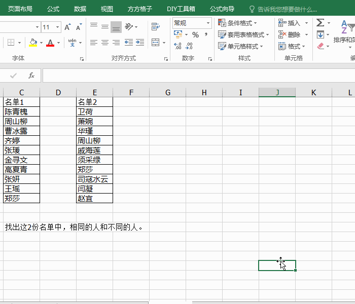Click the Insert Function fx icon
Viewport: 355px width, 304px height.
click(x=31, y=76)
